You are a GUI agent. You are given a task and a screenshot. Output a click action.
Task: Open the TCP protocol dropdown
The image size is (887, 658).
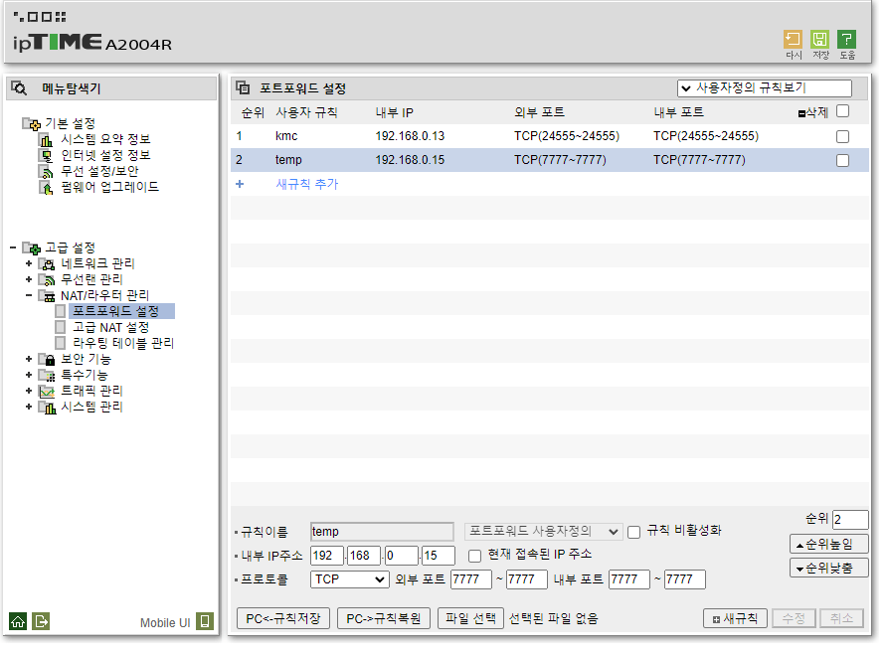click(x=350, y=579)
